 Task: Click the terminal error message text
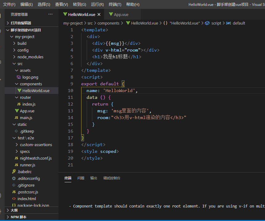point(167,206)
